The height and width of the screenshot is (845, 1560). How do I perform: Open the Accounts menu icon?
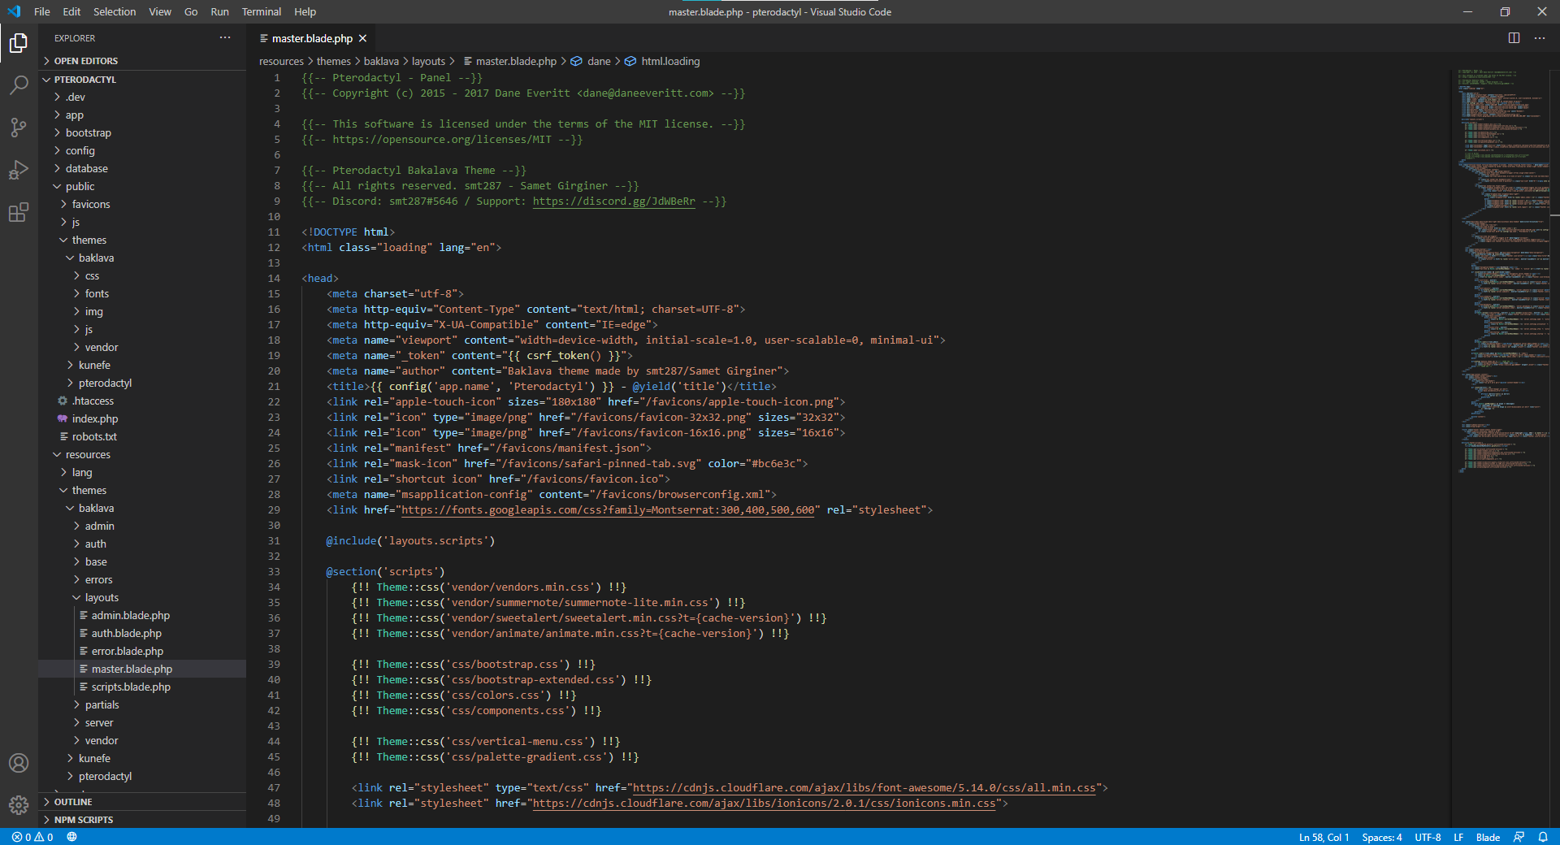(19, 763)
